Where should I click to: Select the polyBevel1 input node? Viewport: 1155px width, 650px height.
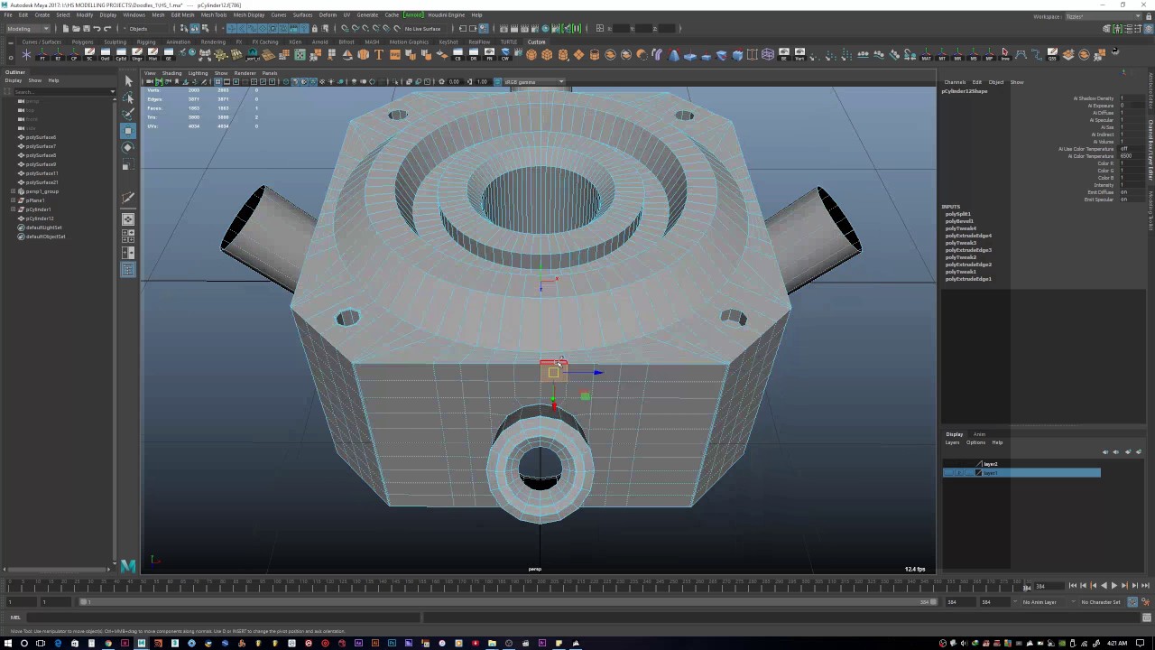958,221
